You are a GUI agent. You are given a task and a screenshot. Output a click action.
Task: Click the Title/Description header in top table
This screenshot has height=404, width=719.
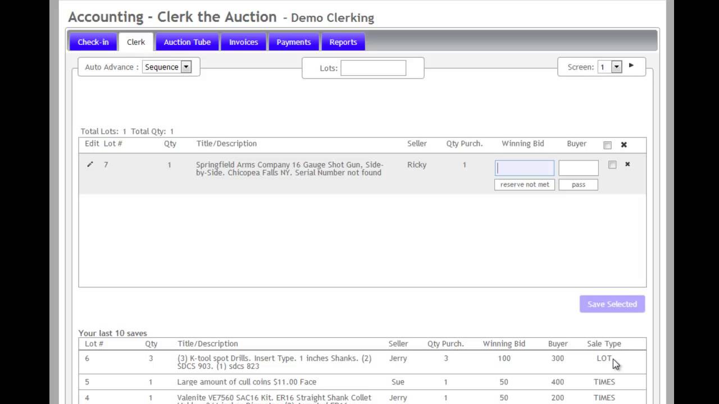(x=226, y=144)
